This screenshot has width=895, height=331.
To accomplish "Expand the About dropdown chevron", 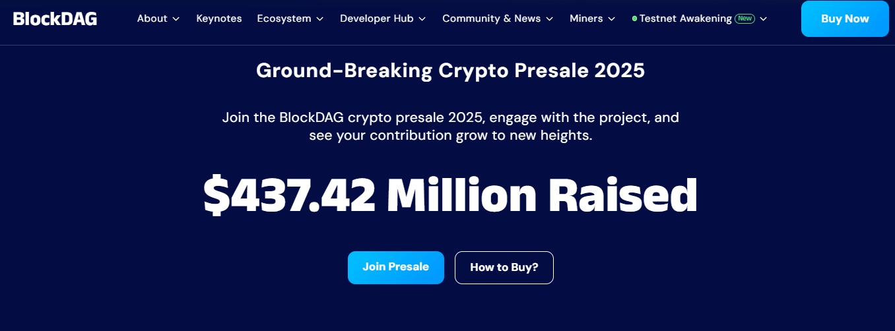I will click(x=176, y=19).
